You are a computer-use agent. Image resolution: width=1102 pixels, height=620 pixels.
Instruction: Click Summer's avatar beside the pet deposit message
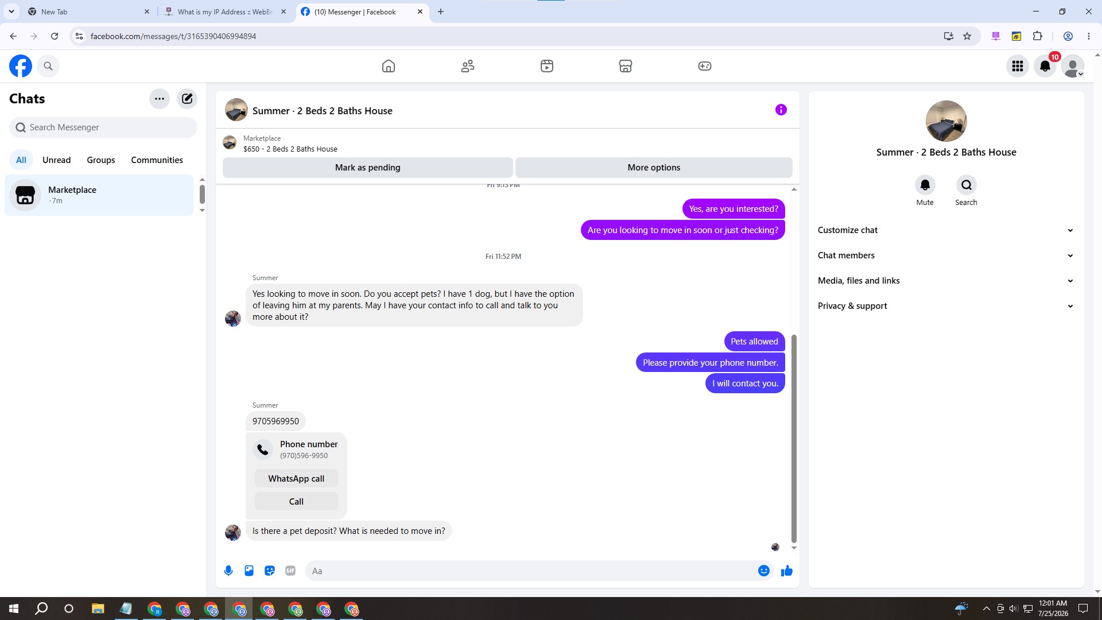pos(233,533)
